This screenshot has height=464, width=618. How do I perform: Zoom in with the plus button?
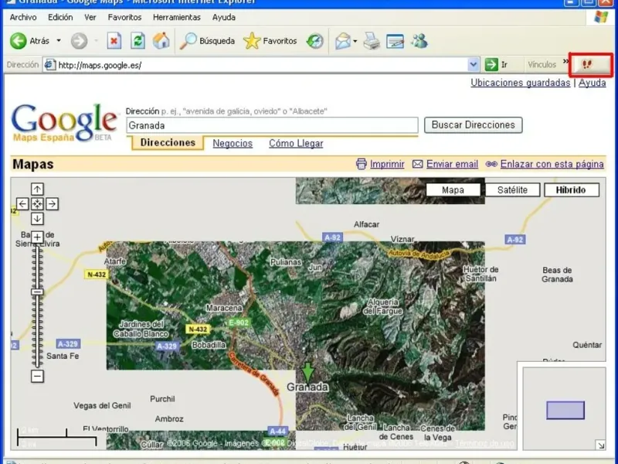(x=37, y=237)
